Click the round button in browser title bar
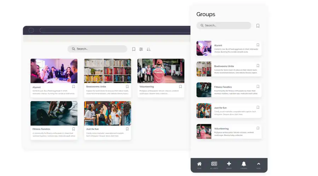318x176 pixels. point(31,30)
